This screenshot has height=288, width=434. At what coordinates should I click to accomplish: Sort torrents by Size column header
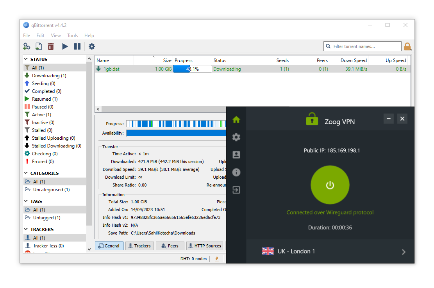[154, 60]
